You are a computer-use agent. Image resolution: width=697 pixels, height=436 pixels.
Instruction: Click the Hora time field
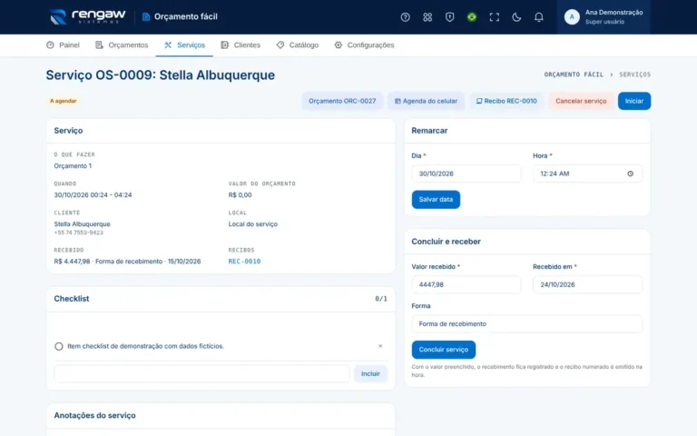click(587, 173)
